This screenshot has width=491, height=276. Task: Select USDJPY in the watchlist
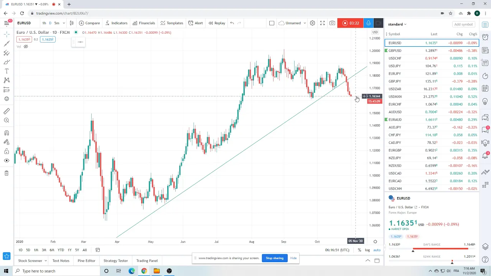point(432,66)
